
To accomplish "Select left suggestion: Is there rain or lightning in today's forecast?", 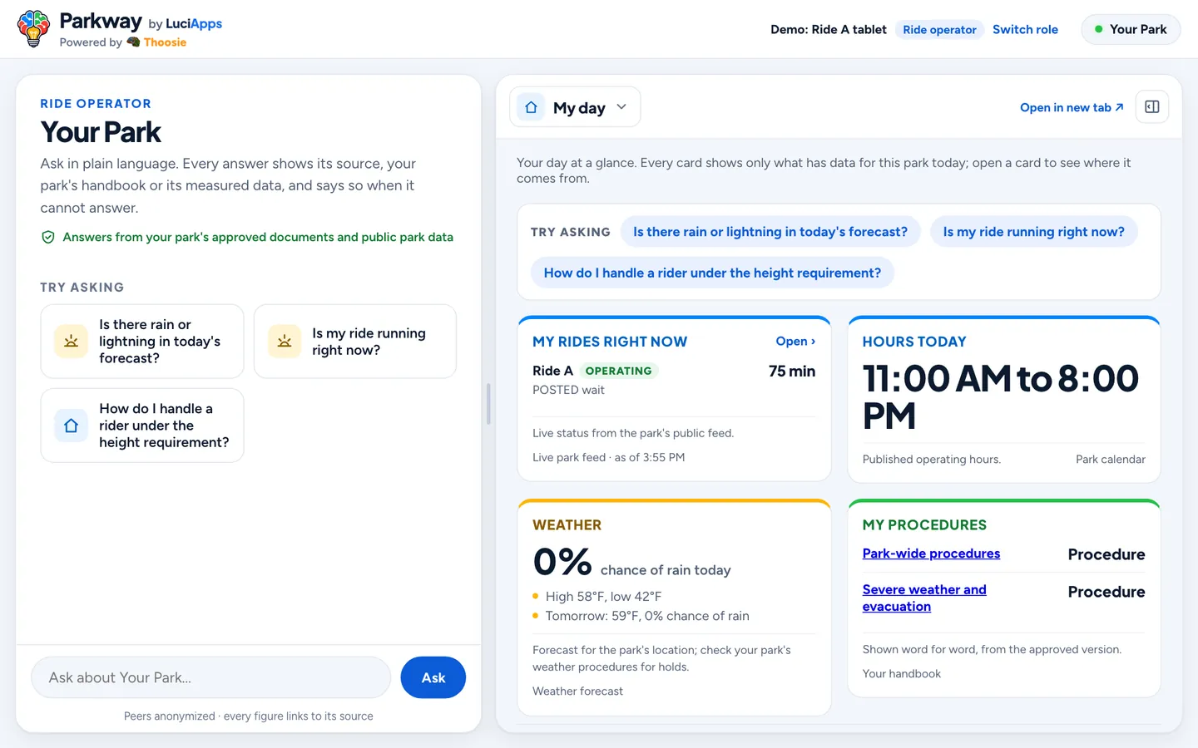I will [x=142, y=342].
